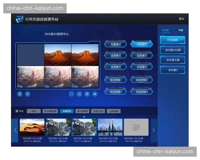Select the non-highlighted water town thumbnail
The height and width of the screenshot is (160, 200).
[58, 127]
